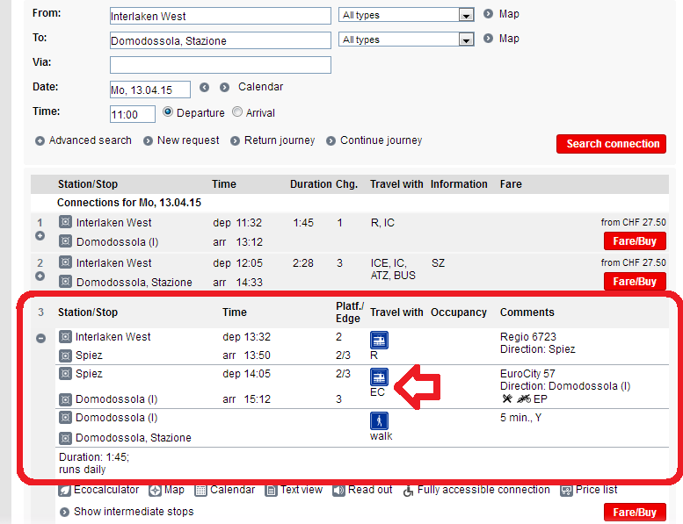Click station icon beside Domodossola, Stazione in connection 3

(x=65, y=438)
